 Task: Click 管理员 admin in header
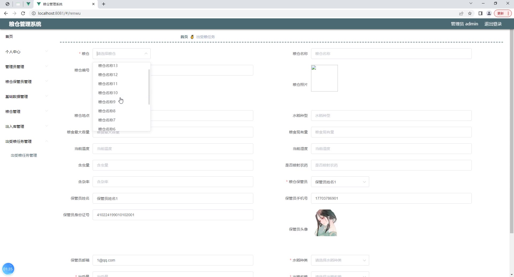[464, 24]
